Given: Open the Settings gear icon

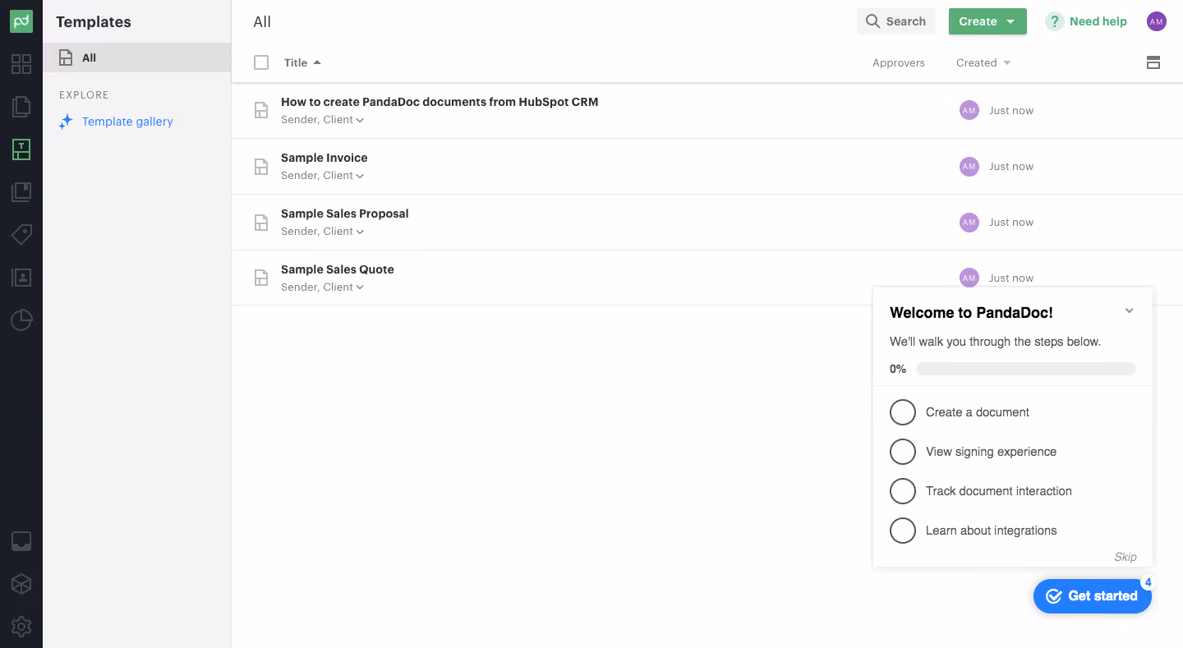Looking at the screenshot, I should click(21, 627).
